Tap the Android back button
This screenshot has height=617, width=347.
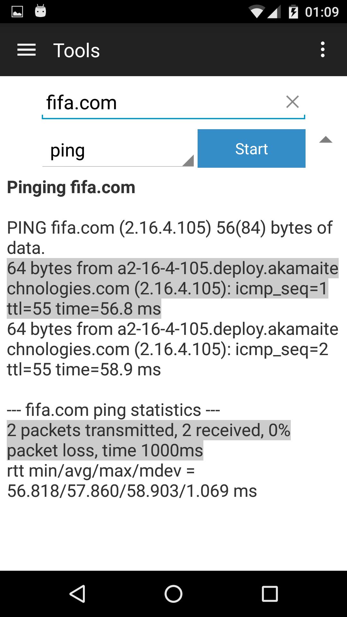pos(77,594)
